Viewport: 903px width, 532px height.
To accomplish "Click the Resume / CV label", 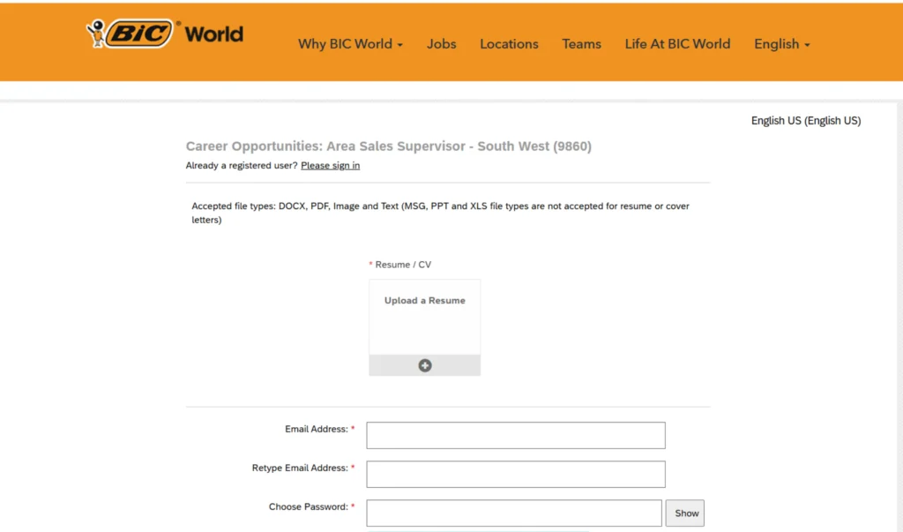I will pos(399,265).
